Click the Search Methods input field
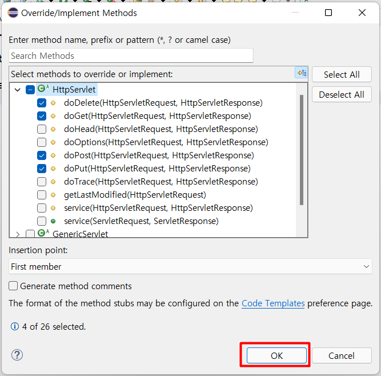This screenshot has width=381, height=376. pos(131,55)
